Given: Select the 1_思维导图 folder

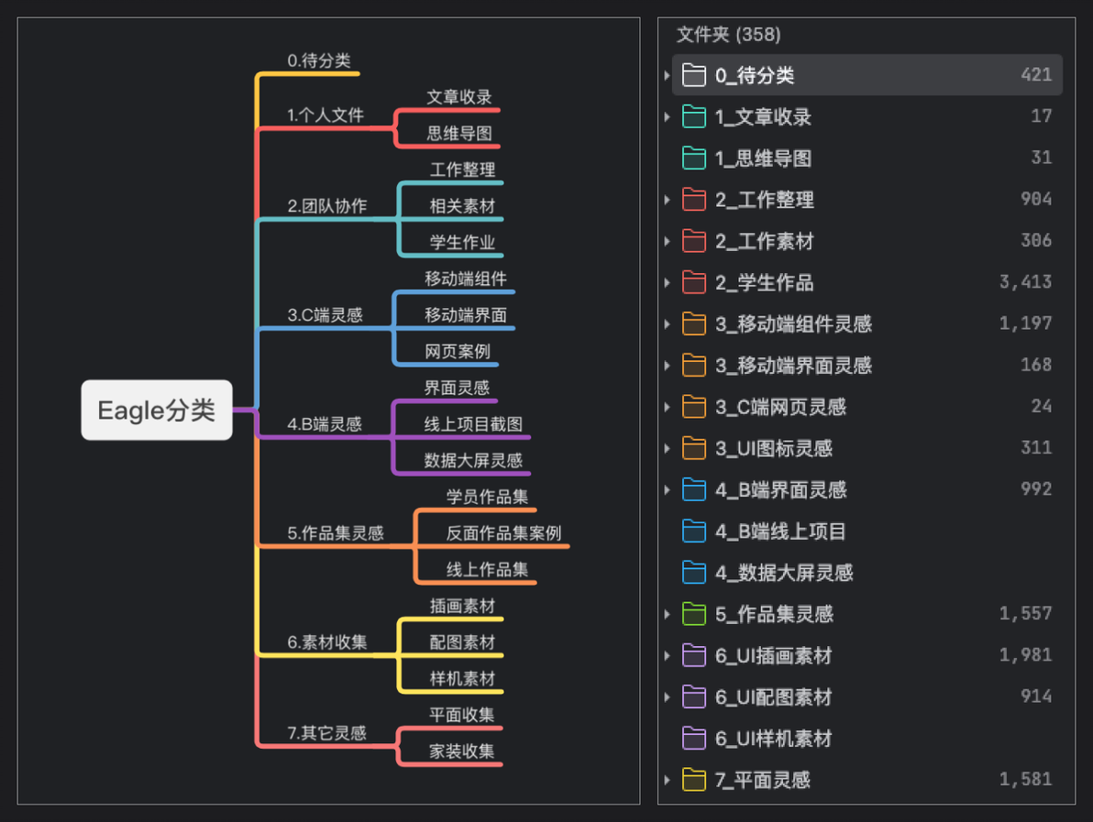Looking at the screenshot, I should [x=867, y=159].
